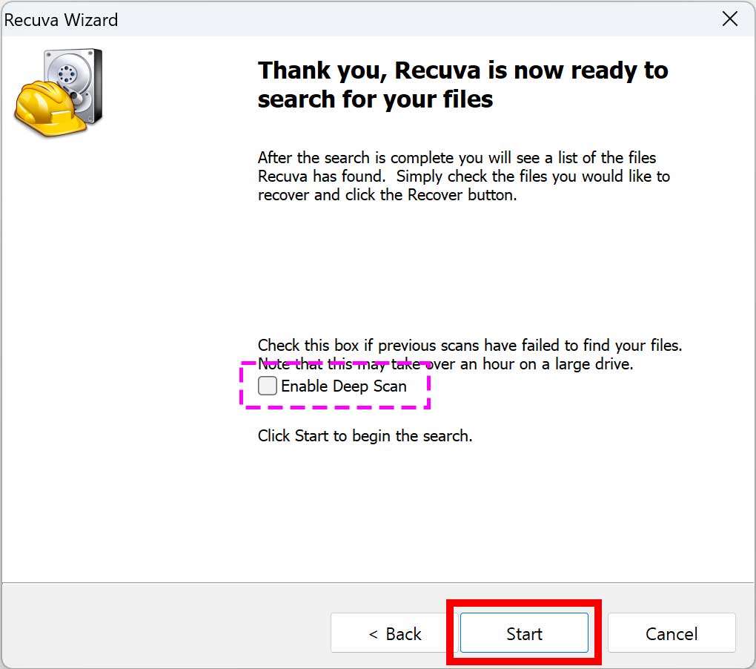The image size is (756, 669).
Task: Click the 'Recuva Wizard' title text
Action: [x=61, y=20]
